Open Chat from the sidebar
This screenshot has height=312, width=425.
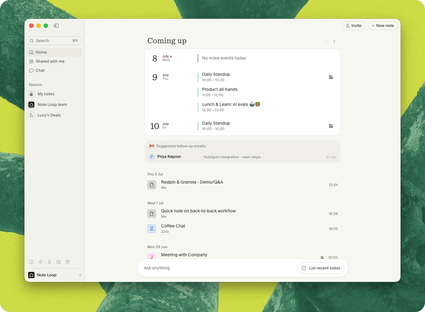[x=55, y=70]
